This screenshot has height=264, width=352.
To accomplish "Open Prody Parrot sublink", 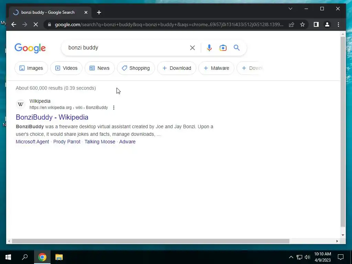I will [x=67, y=142].
